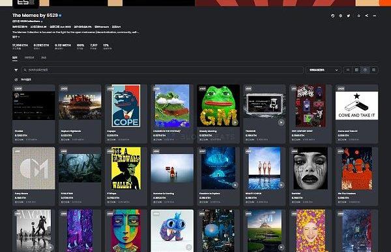The width and height of the screenshot is (391, 252).
Task: Open the sort order dropdown
Action: pyautogui.click(x=323, y=70)
